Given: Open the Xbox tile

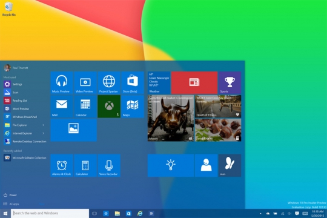Looking at the screenshot, I should (x=109, y=107).
